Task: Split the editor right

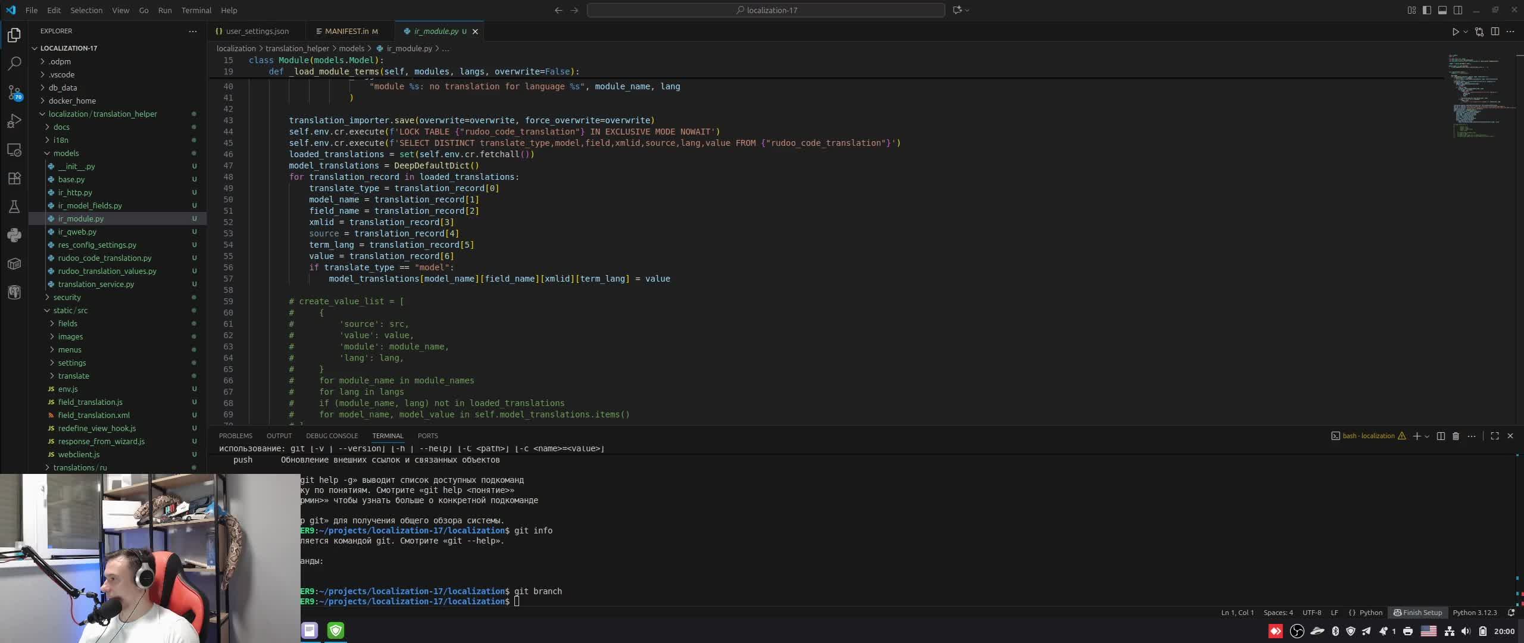Action: point(1495,32)
